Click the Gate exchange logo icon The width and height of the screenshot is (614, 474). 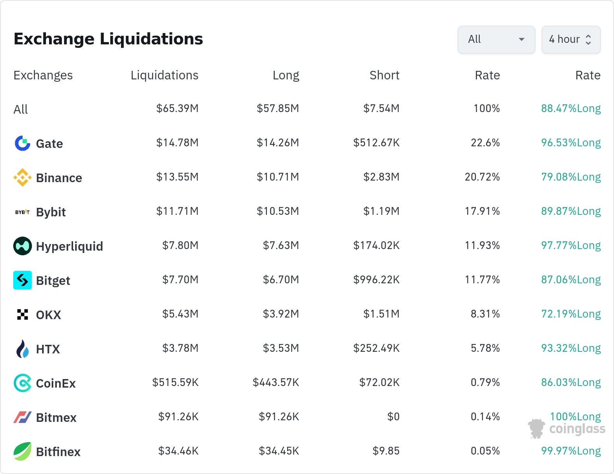[x=23, y=143]
